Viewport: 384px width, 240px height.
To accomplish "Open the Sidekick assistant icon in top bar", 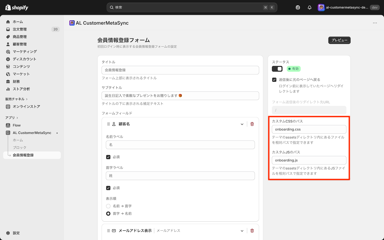I will 298,7.
